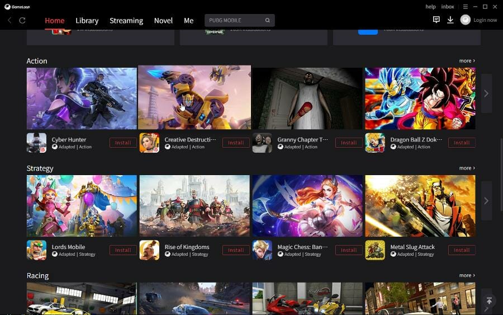Screen dimensions: 503x315
Task: Click the Cyber Hunter title text
Action: (69, 140)
